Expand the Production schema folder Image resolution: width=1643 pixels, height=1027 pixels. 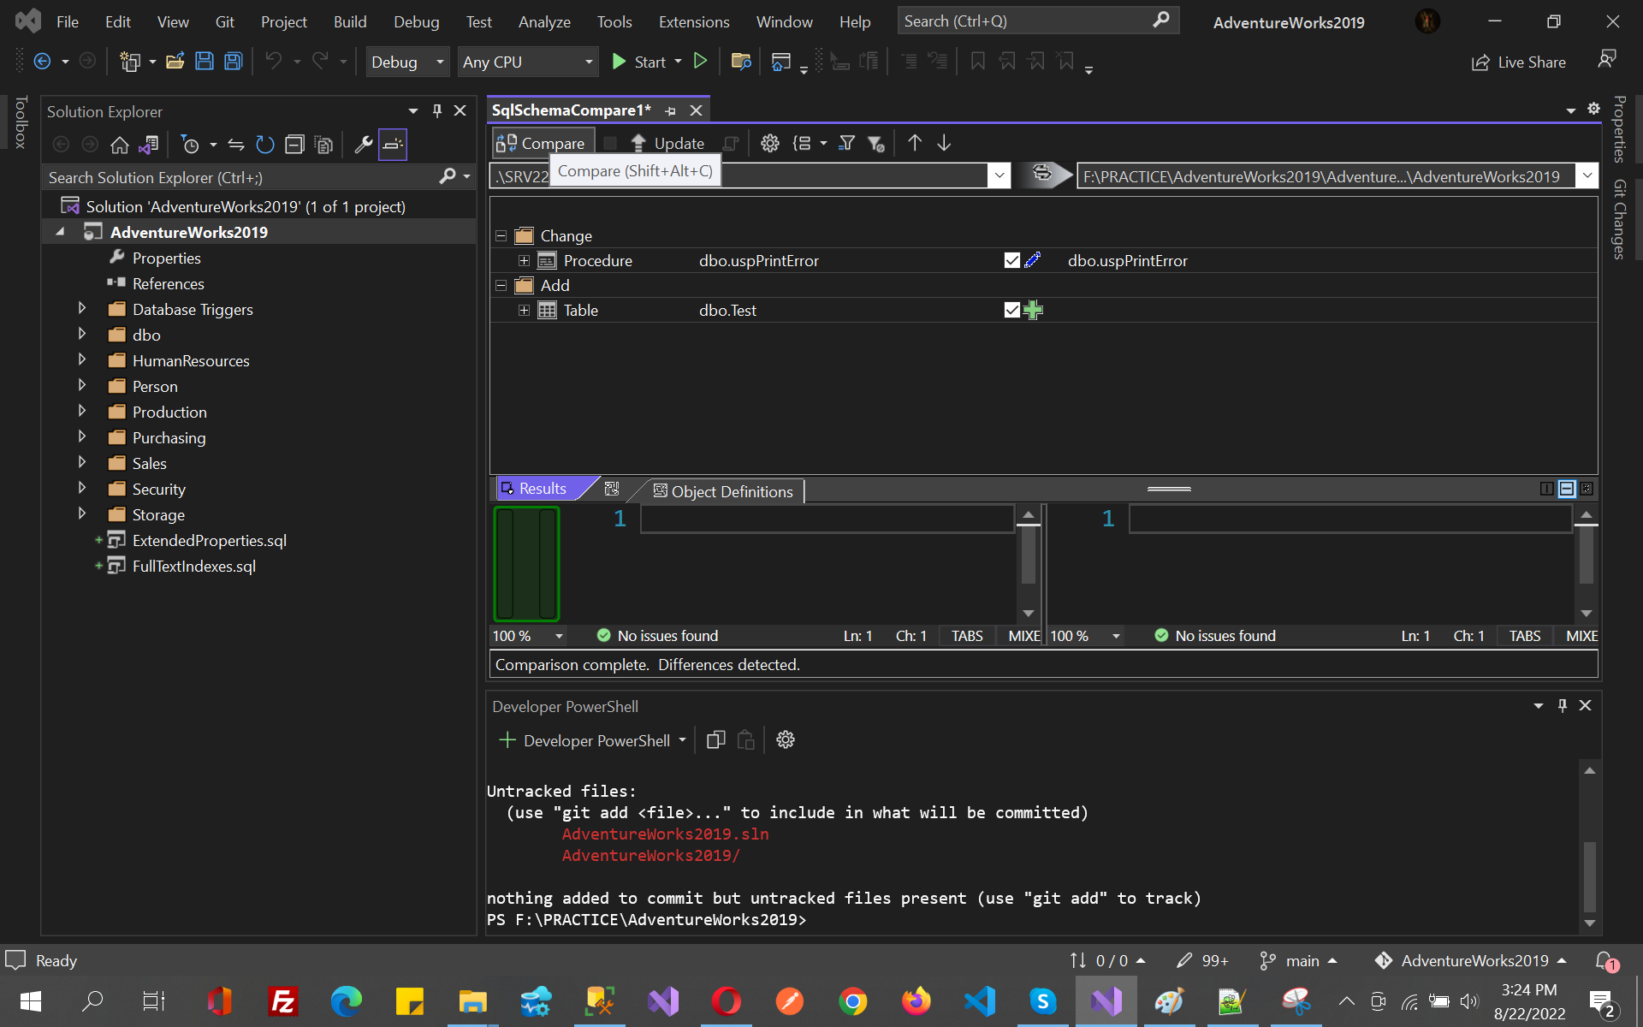click(x=81, y=412)
